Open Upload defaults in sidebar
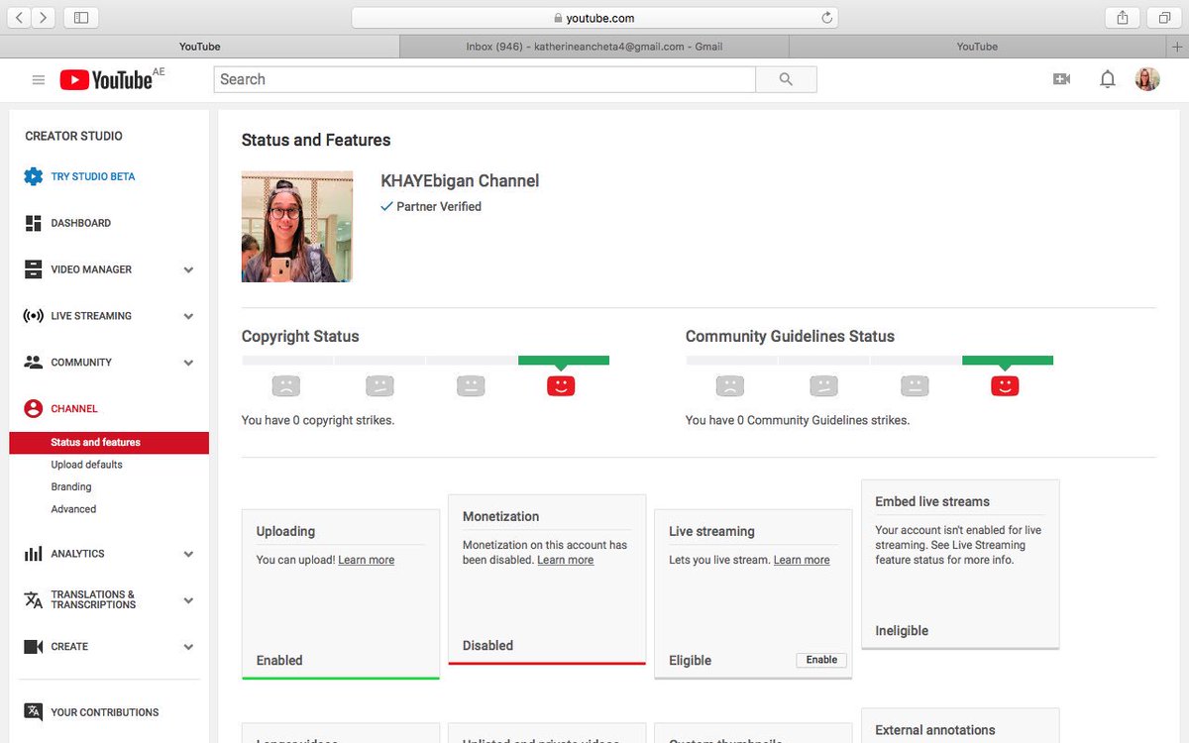 [87, 465]
